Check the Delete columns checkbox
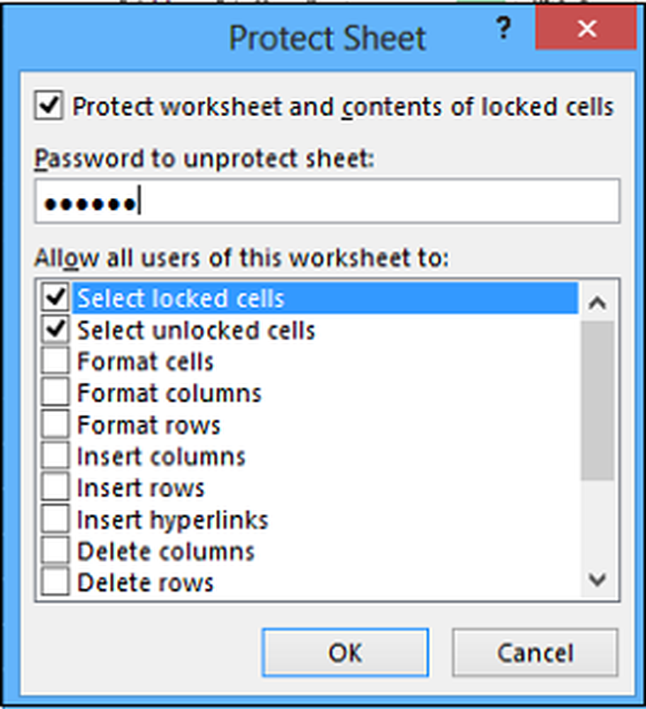The image size is (646, 709). 56,551
